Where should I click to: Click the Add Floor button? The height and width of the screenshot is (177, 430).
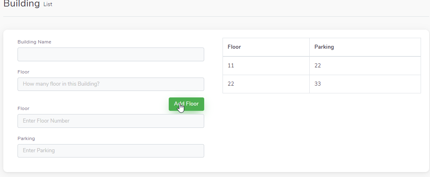coord(186,104)
